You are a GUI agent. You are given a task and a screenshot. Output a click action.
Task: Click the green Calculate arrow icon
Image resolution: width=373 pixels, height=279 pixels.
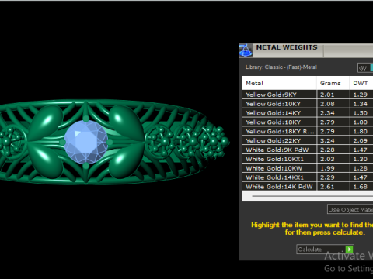[349, 250]
